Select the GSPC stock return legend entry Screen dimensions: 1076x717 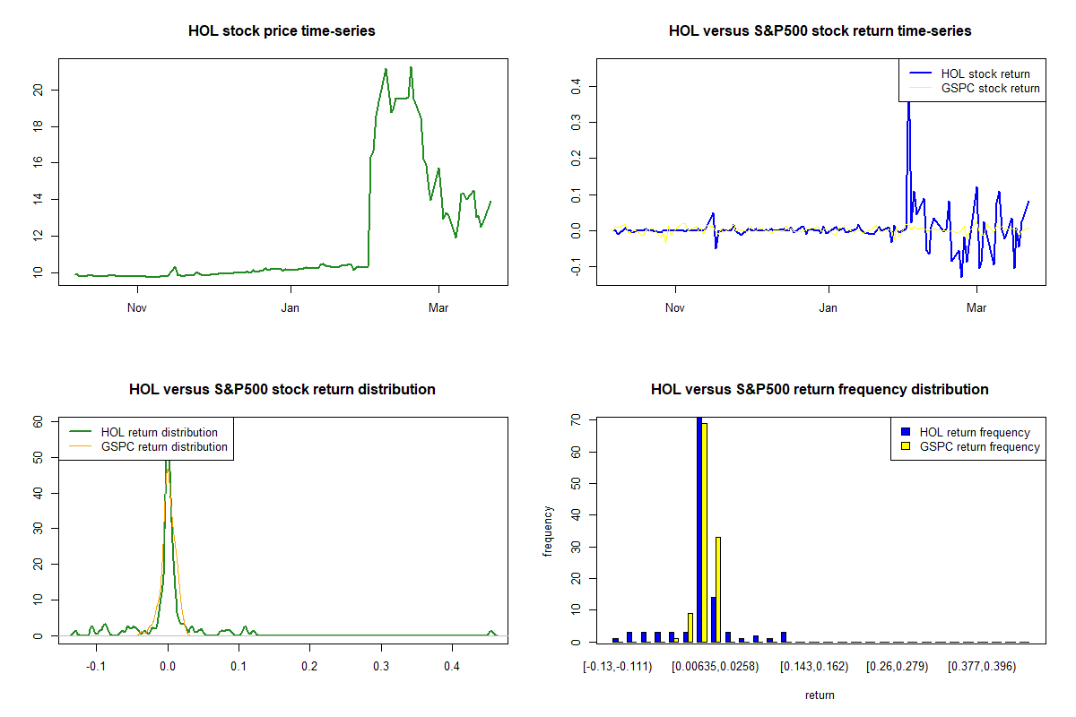coord(990,88)
